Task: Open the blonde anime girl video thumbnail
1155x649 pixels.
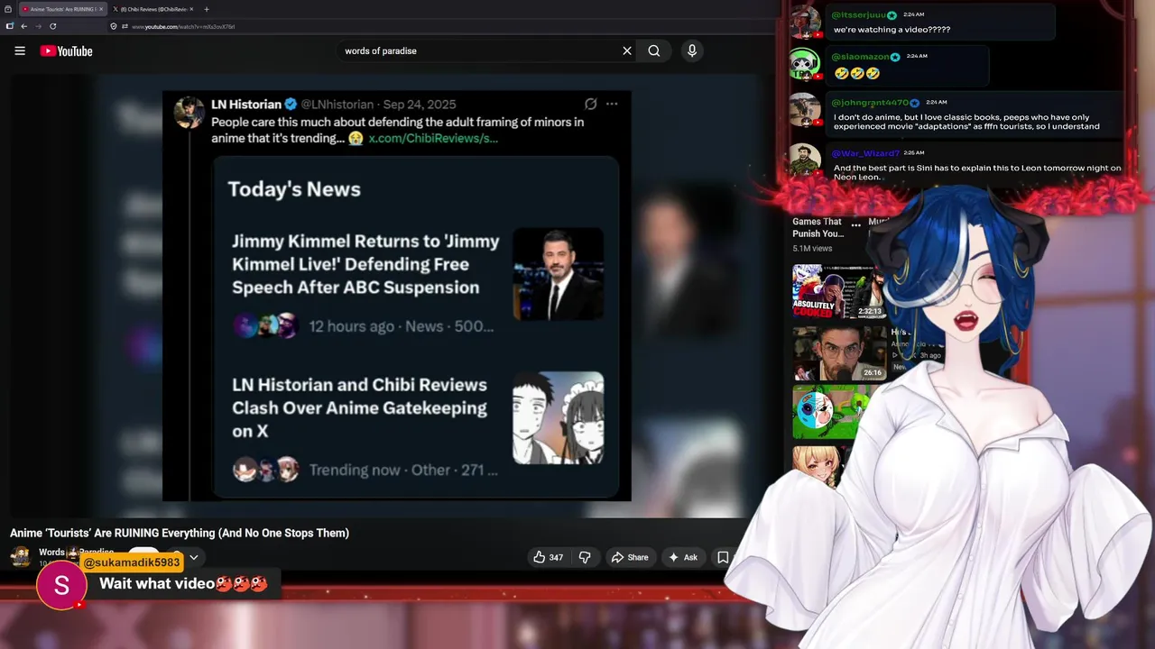Action: pos(817,467)
